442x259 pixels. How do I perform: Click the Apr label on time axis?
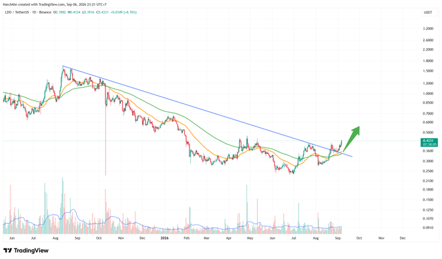pyautogui.click(x=228, y=238)
